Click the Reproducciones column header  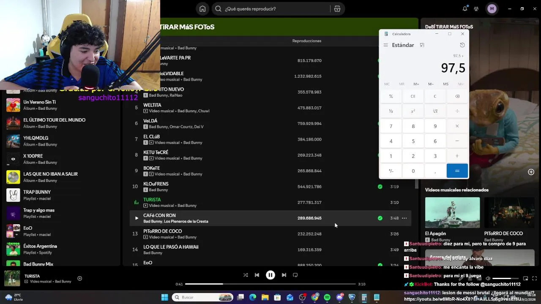pos(306,41)
